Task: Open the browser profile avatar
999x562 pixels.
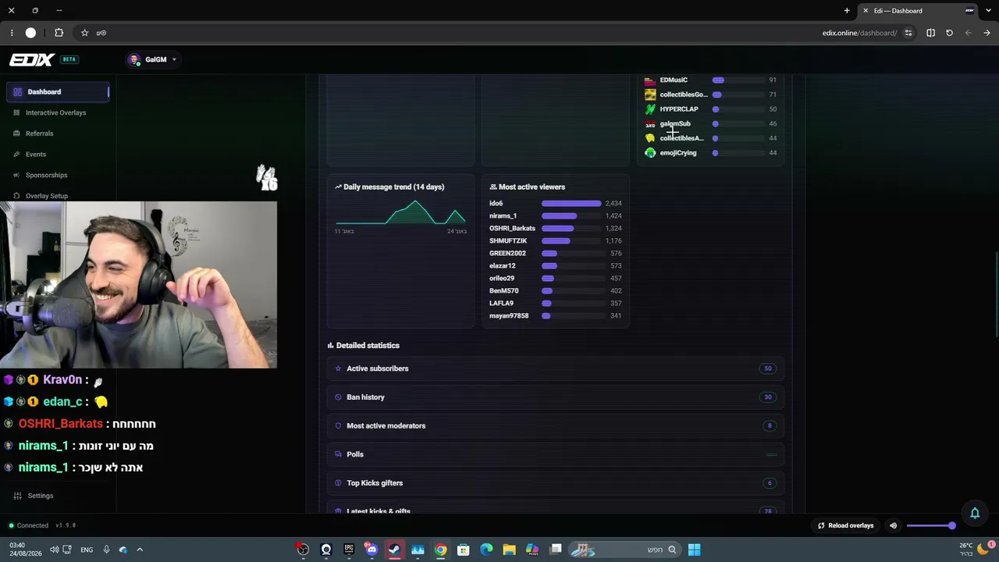Action: (x=30, y=33)
